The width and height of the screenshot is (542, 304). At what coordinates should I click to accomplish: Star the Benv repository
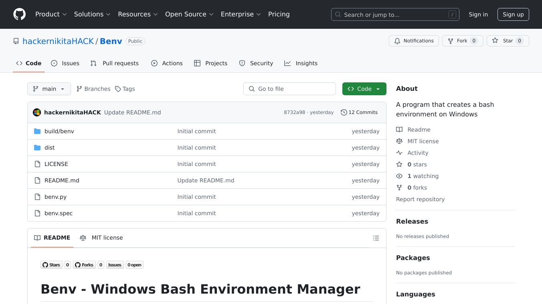(x=508, y=41)
